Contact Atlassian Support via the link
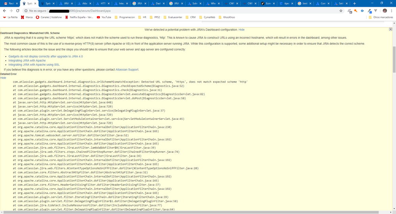Viewport: 396px width, 214px height. tap(127, 70)
